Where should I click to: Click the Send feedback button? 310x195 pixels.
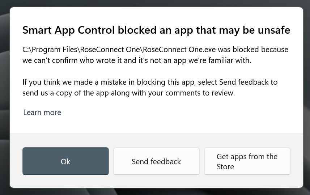156,161
